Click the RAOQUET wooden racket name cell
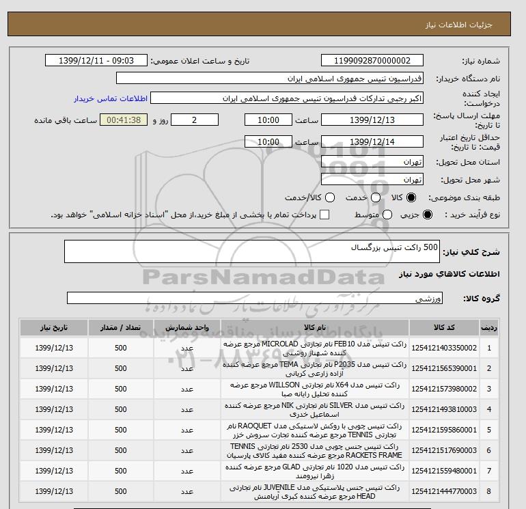526x509 pixels. (315, 430)
